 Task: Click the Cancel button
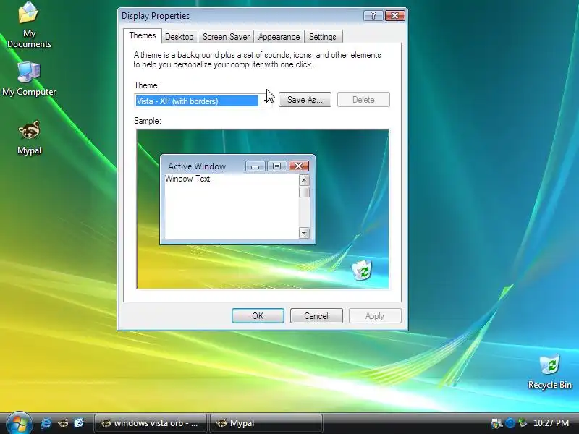coord(316,316)
